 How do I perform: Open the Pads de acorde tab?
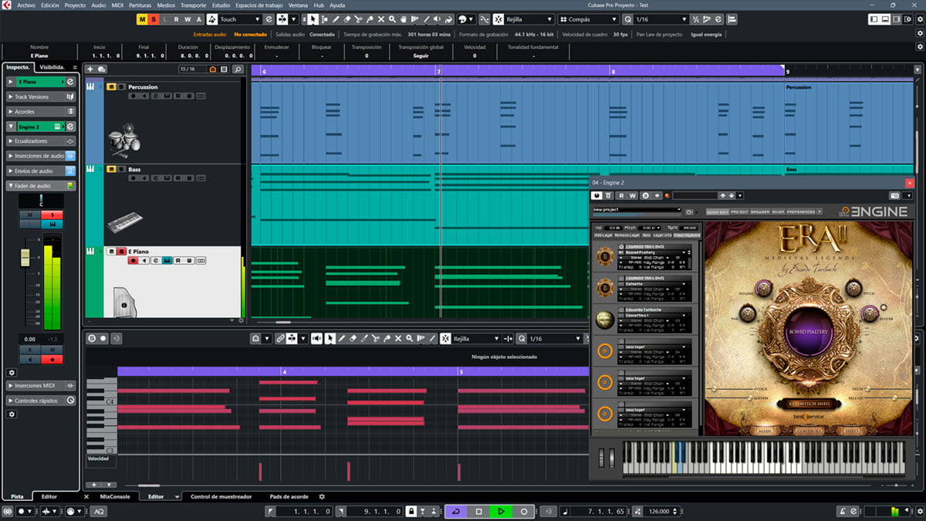pyautogui.click(x=289, y=496)
